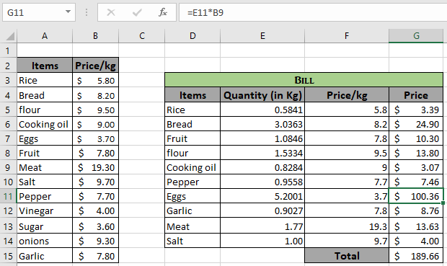Click the formula bar vertical dots handle
Viewport: 447px width, 266px height.
coord(87,12)
